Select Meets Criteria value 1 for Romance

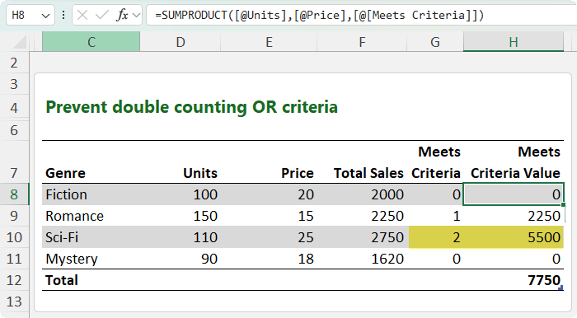coord(436,216)
